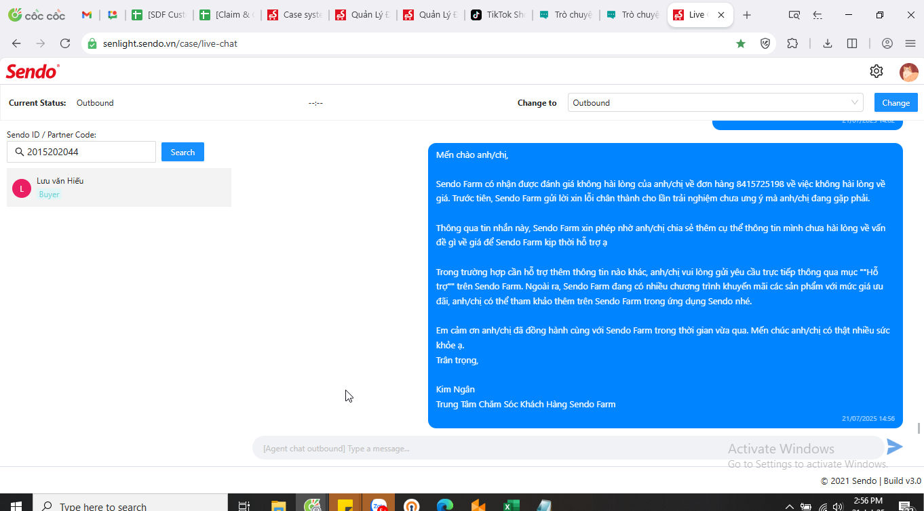Image resolution: width=924 pixels, height=511 pixels.
Task: Focus the agent chat message input
Action: click(x=569, y=448)
